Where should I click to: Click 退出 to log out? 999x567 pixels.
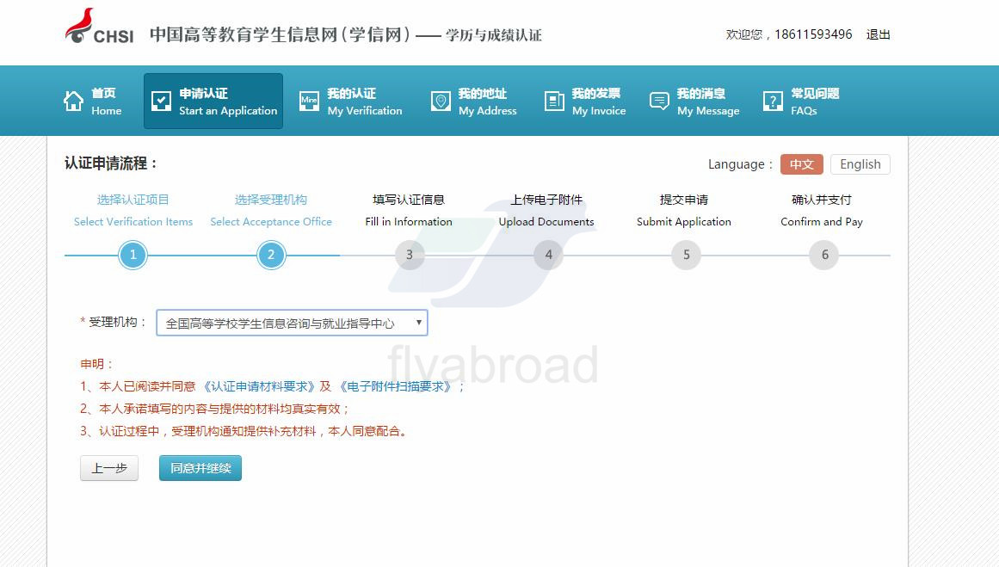(x=878, y=34)
